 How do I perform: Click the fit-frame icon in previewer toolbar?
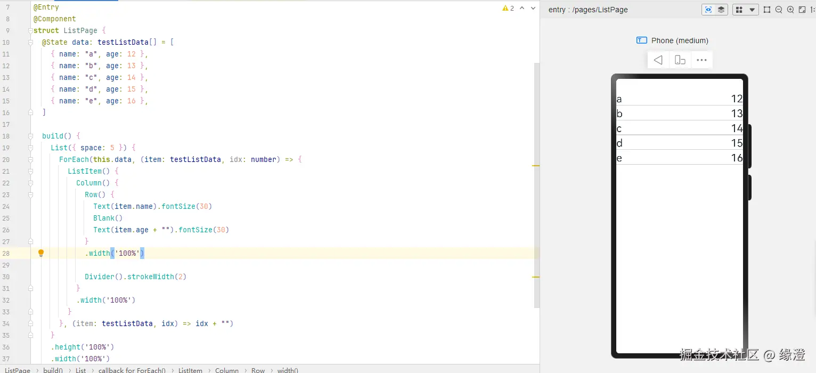tap(767, 10)
